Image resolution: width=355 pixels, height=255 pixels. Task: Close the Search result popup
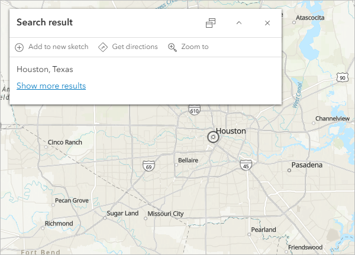[x=267, y=23]
